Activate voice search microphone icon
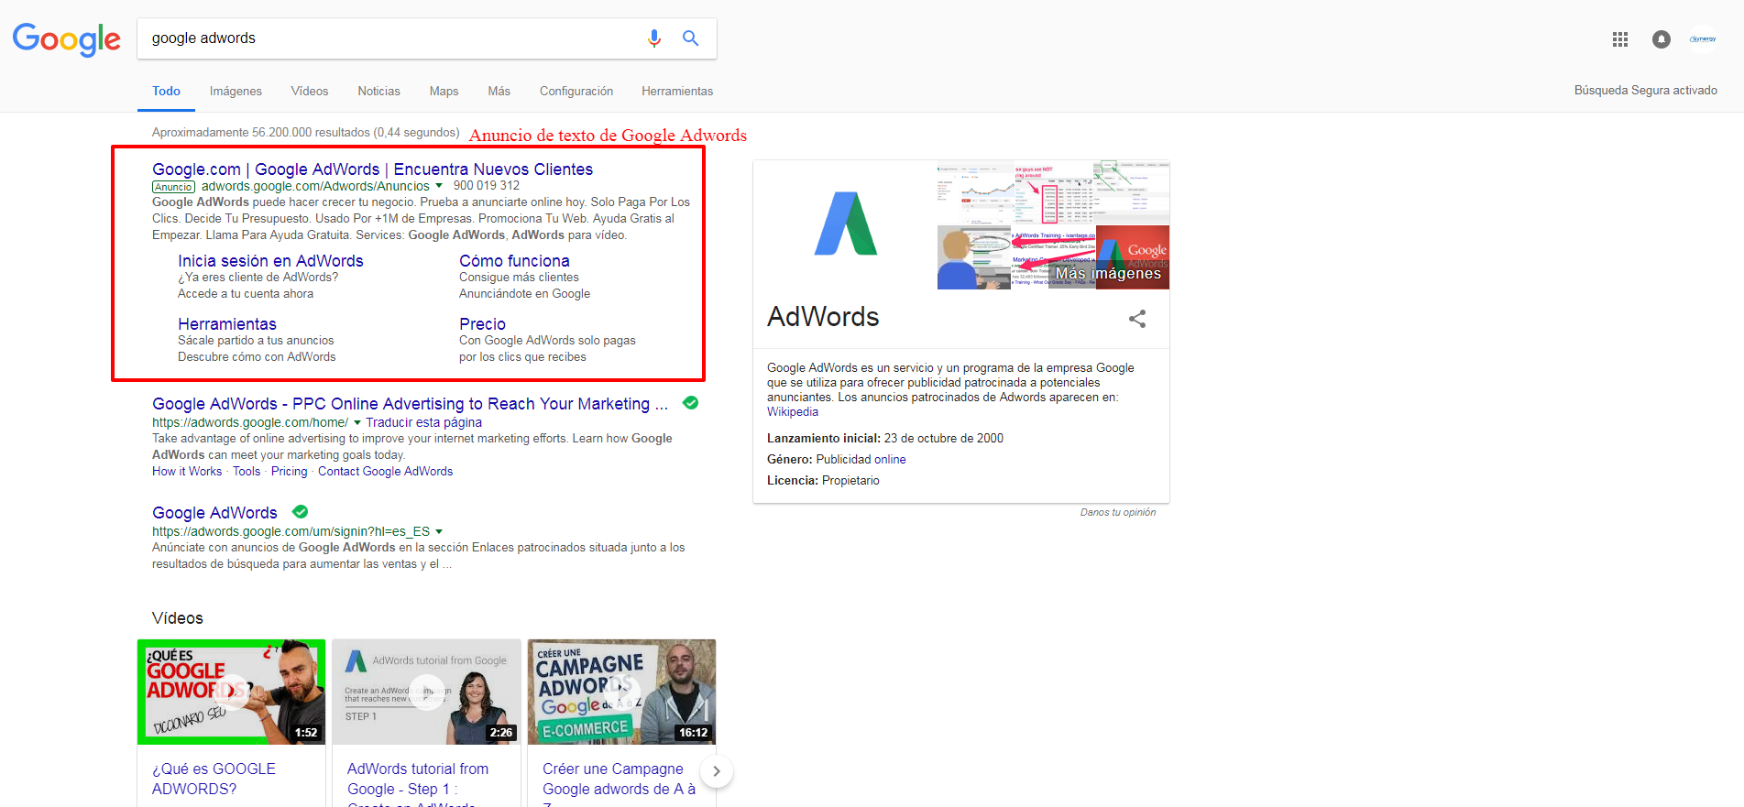 (654, 38)
